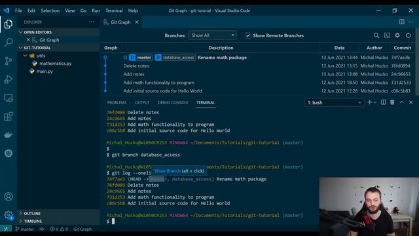Switch to the Output panel tab
Viewport: 419px width, 236px height.
point(142,102)
